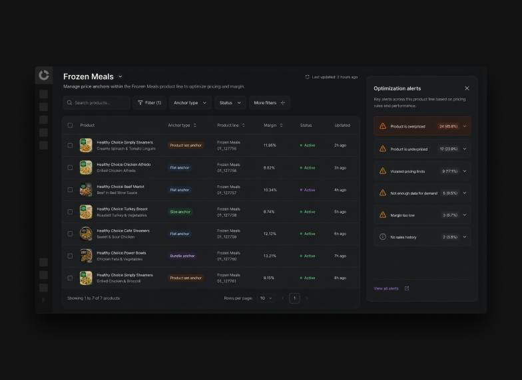Check the Creamy Spinach & Tomato Linguini row
This screenshot has width=522, height=380.
click(x=70, y=145)
